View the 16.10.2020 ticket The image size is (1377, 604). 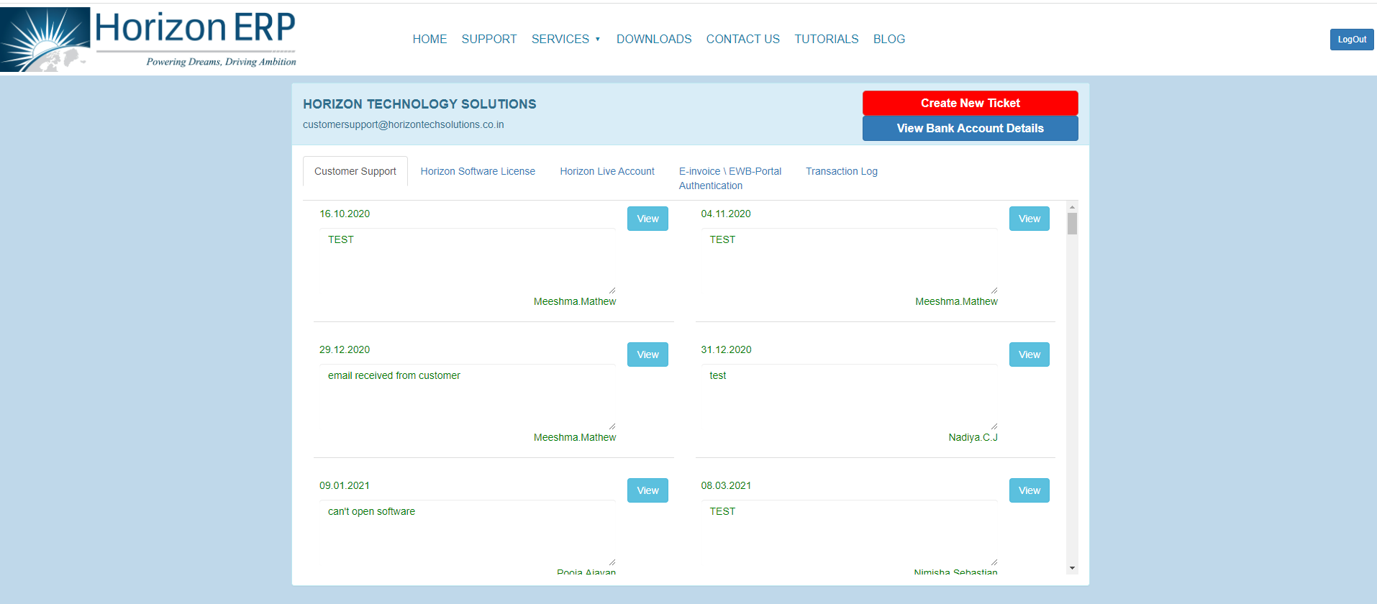pyautogui.click(x=647, y=219)
